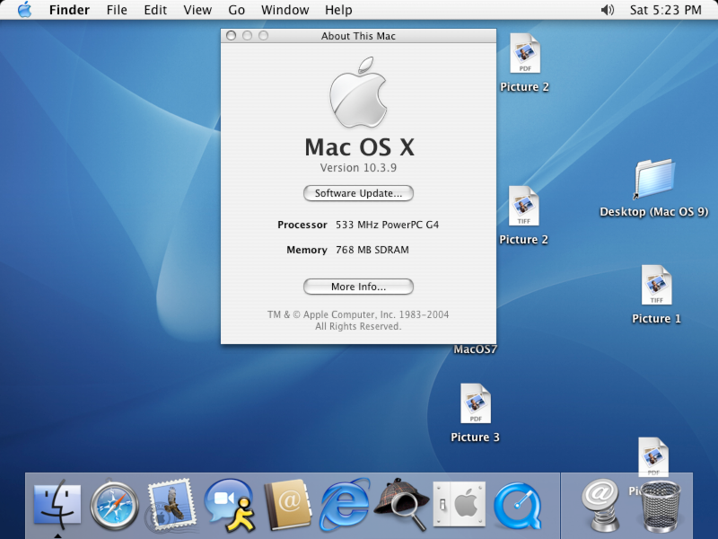Open System Preferences from the Dock
This screenshot has width=718, height=539.
[459, 504]
